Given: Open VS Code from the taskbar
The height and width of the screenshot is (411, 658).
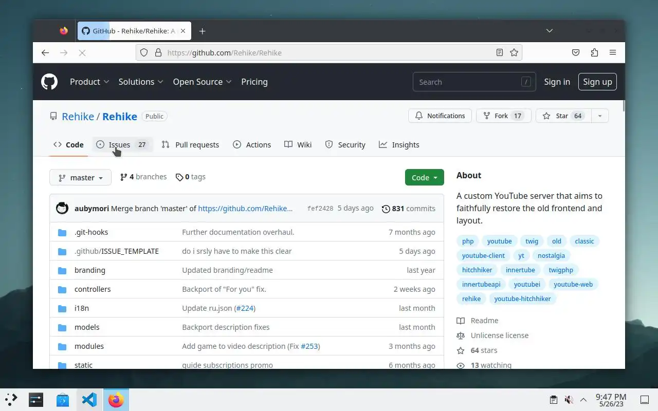Looking at the screenshot, I should pyautogui.click(x=89, y=400).
